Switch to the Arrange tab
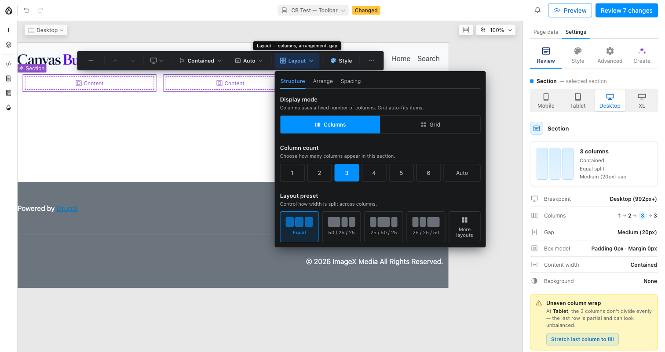The width and height of the screenshot is (665, 352). pyautogui.click(x=323, y=81)
